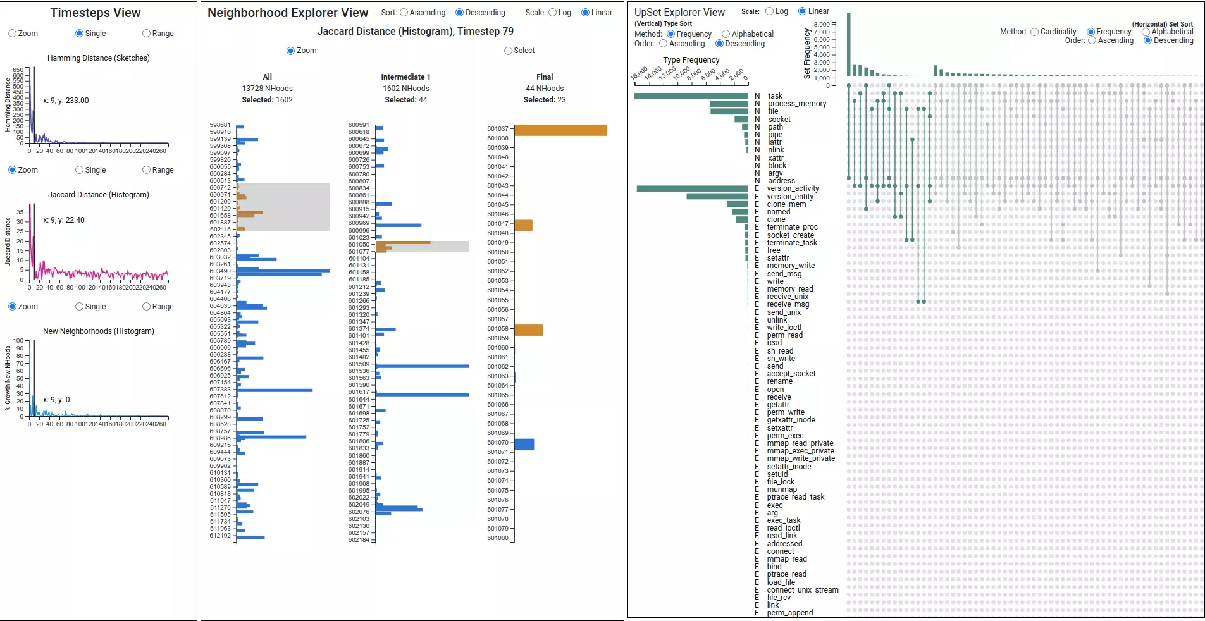Switch Neighborhood Explorer scale to Linear
Viewport: 1205px width, 621px height.
(x=585, y=13)
